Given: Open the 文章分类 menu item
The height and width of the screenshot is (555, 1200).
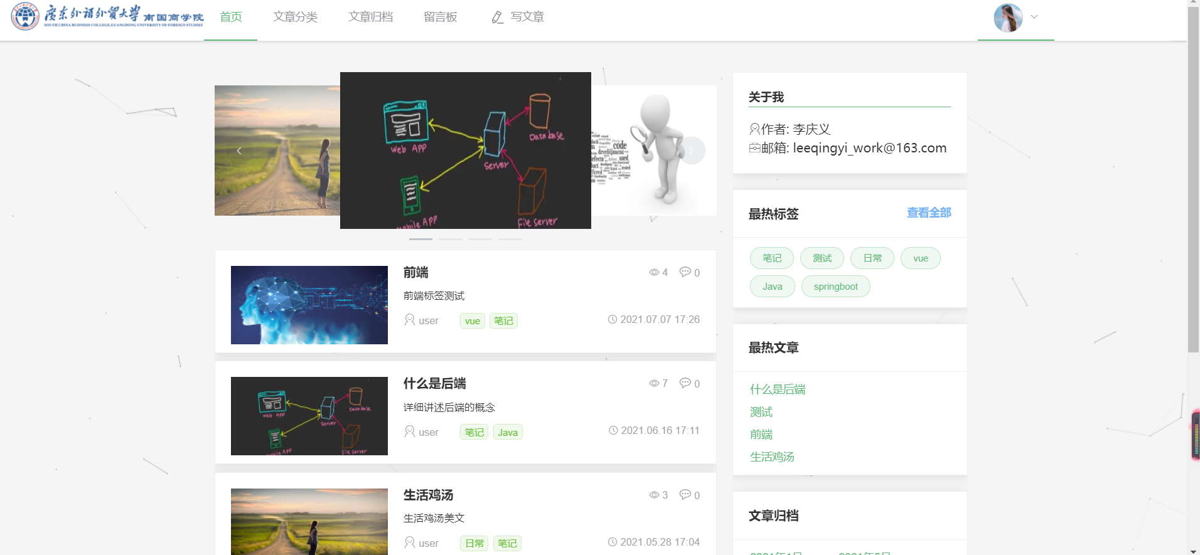Looking at the screenshot, I should coord(295,17).
